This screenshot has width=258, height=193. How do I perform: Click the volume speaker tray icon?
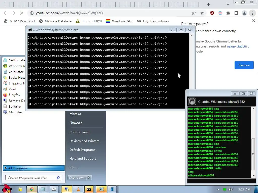tap(230, 189)
